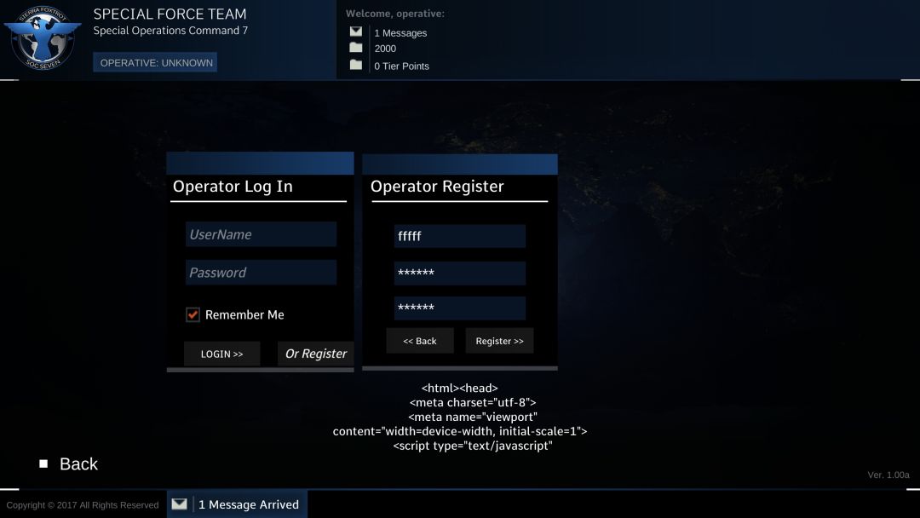This screenshot has width=920, height=518.
Task: Click the SPECIAL FORCE TEAM title
Action: (170, 14)
